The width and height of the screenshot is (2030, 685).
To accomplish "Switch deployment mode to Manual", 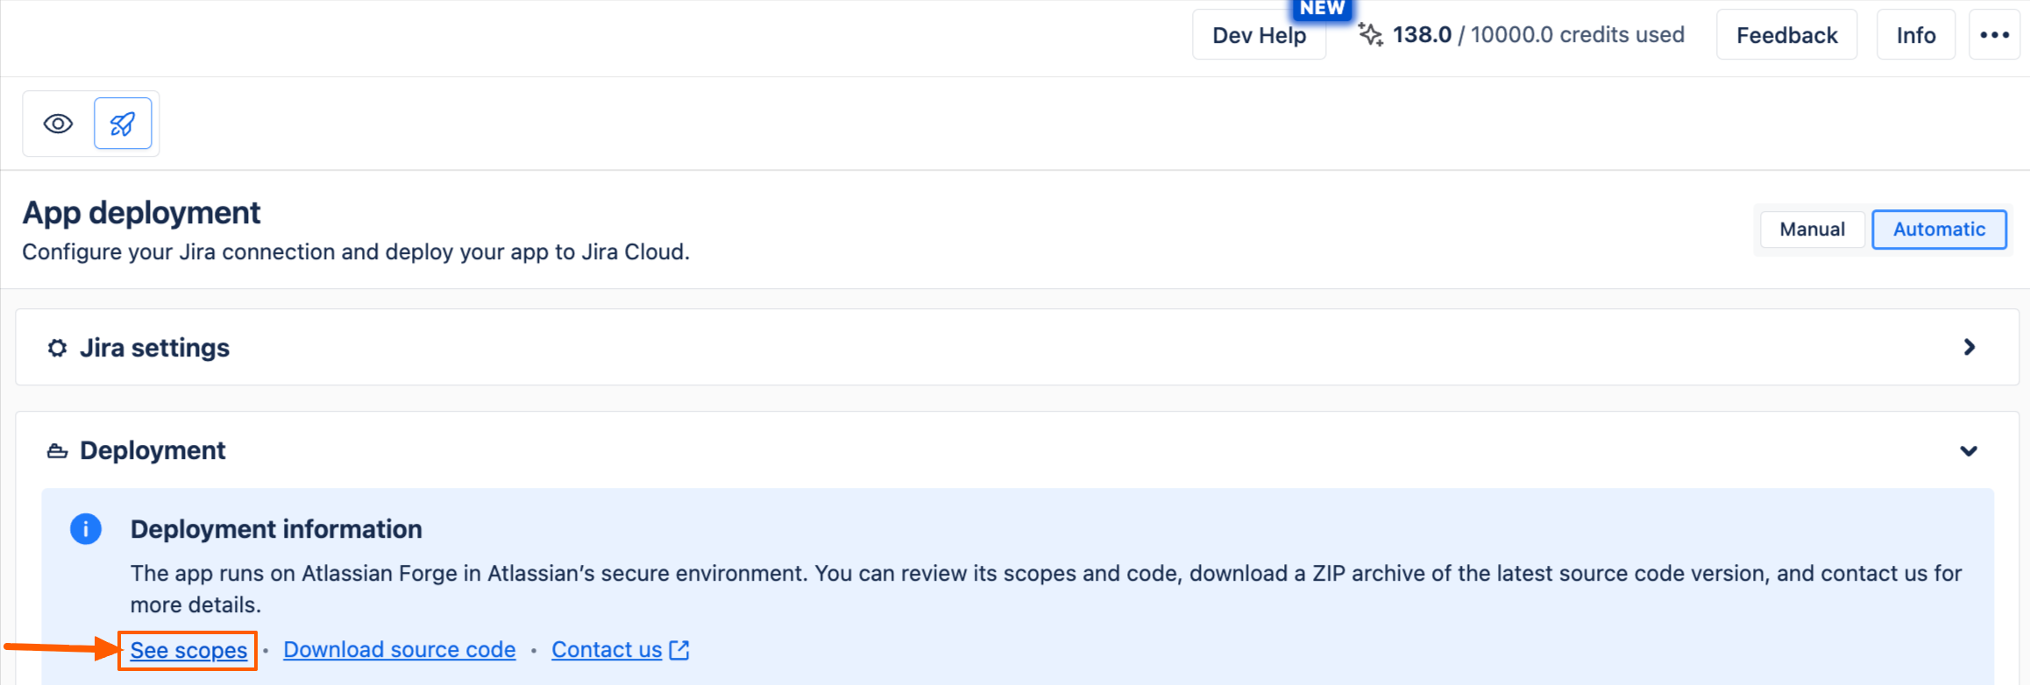I will point(1812,230).
